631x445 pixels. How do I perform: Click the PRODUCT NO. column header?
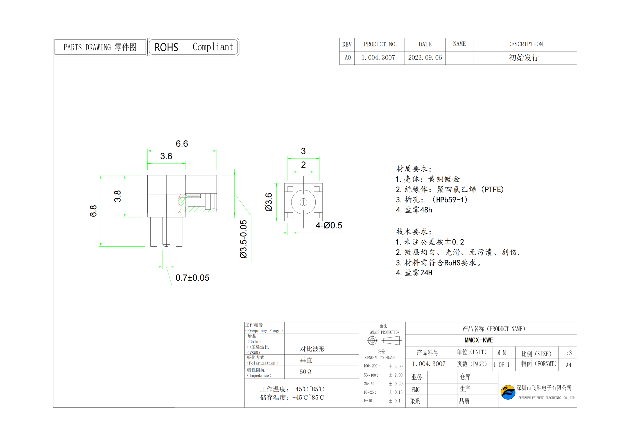(380, 44)
